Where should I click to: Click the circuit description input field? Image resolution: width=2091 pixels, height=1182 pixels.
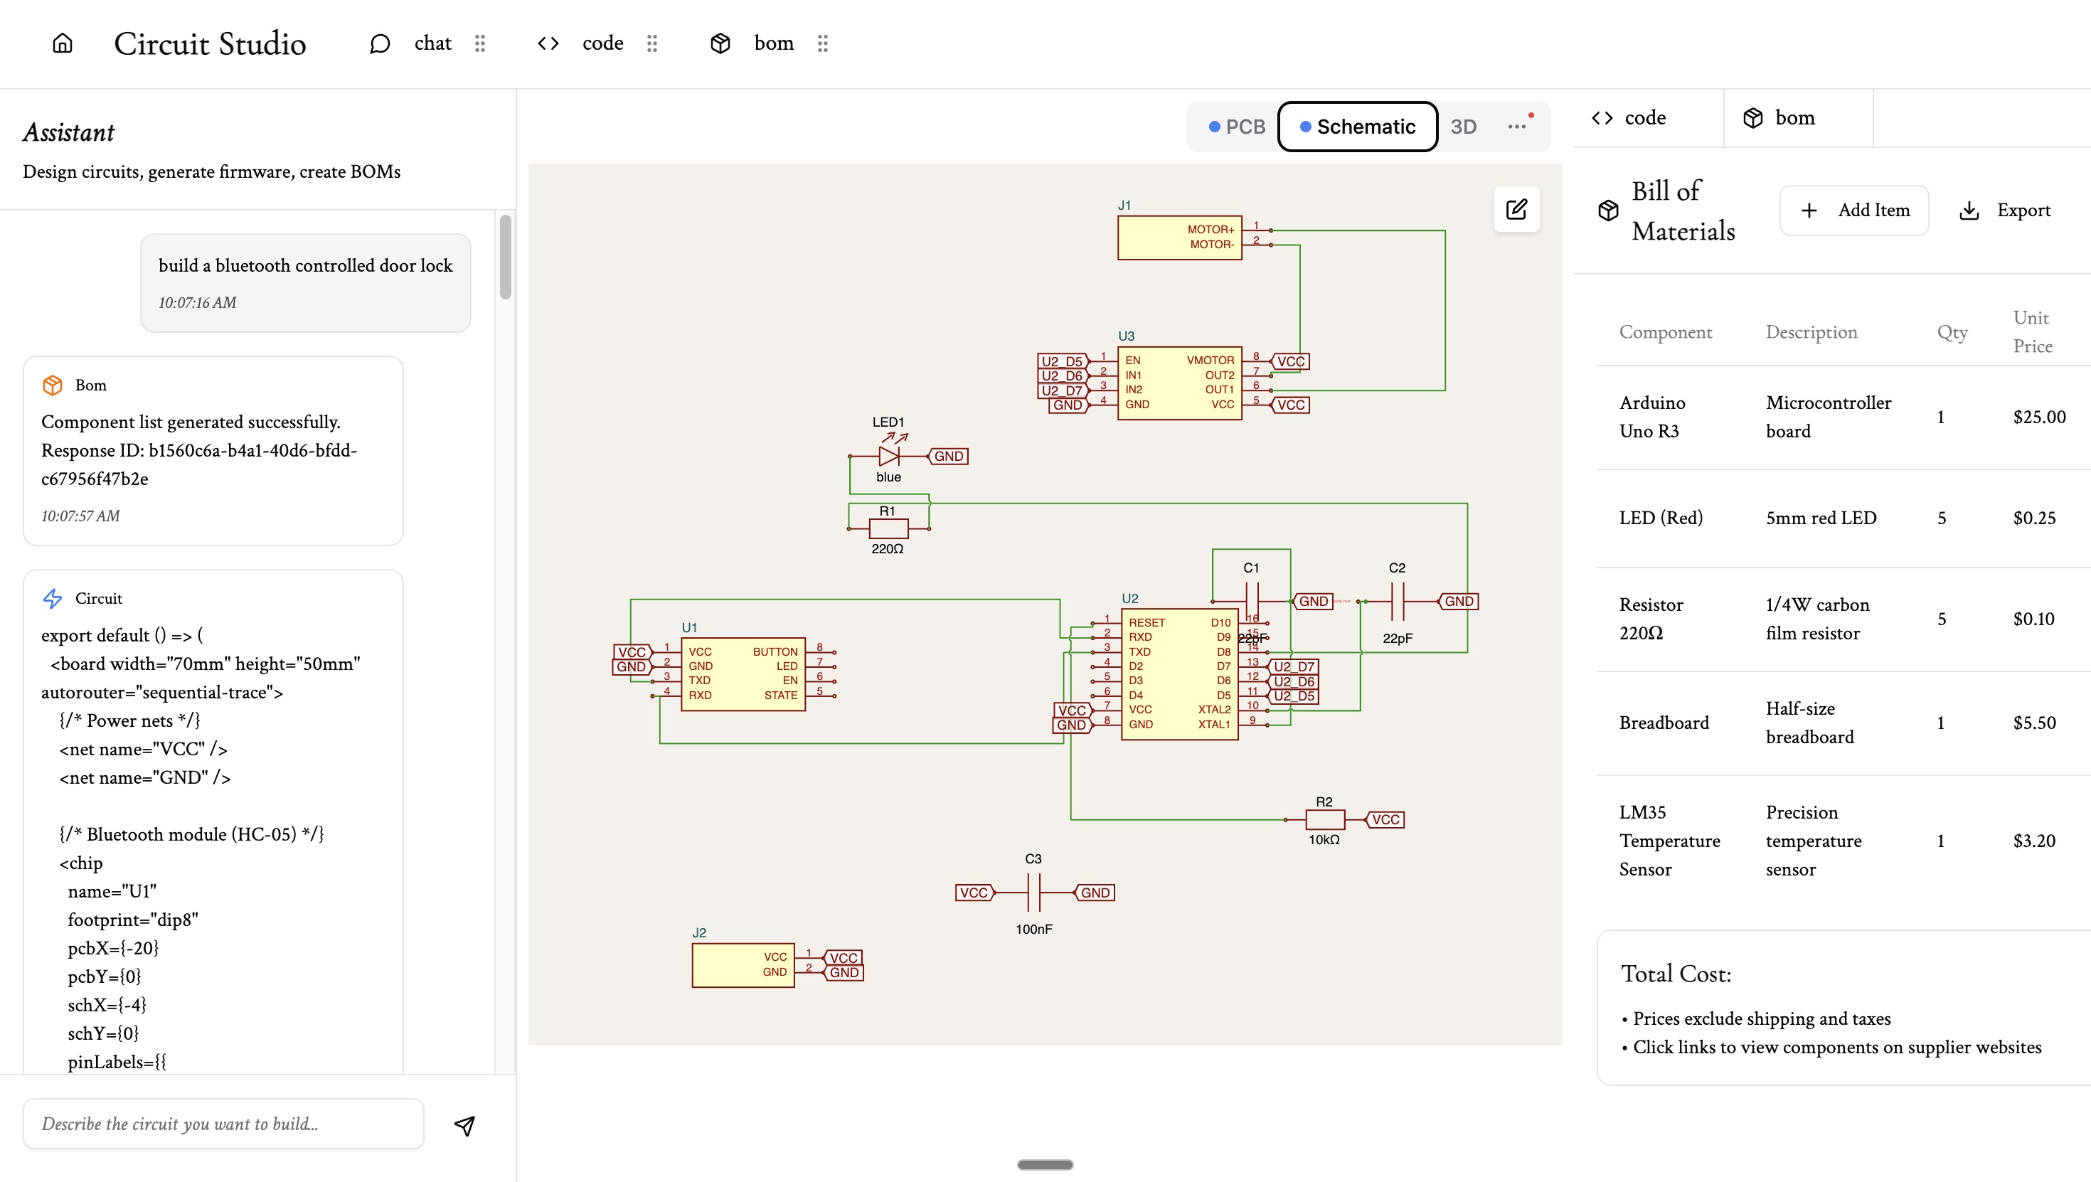click(x=223, y=1124)
